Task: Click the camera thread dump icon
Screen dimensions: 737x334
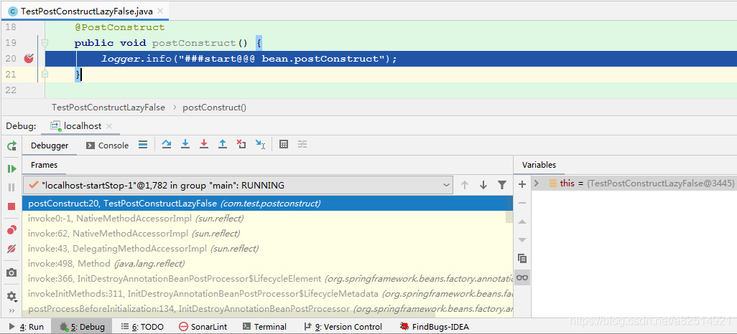Action: (11, 272)
